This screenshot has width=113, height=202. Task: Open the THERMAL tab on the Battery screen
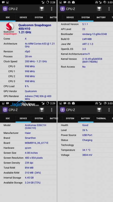click(x=101, y=118)
